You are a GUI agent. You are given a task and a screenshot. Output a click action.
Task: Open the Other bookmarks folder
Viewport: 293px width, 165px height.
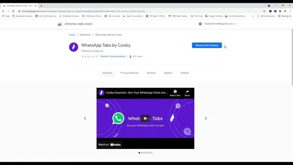[266, 16]
